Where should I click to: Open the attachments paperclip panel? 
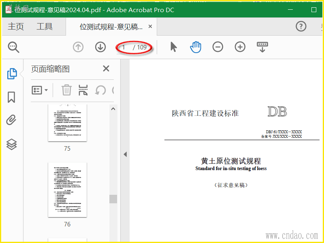[x=11, y=120]
